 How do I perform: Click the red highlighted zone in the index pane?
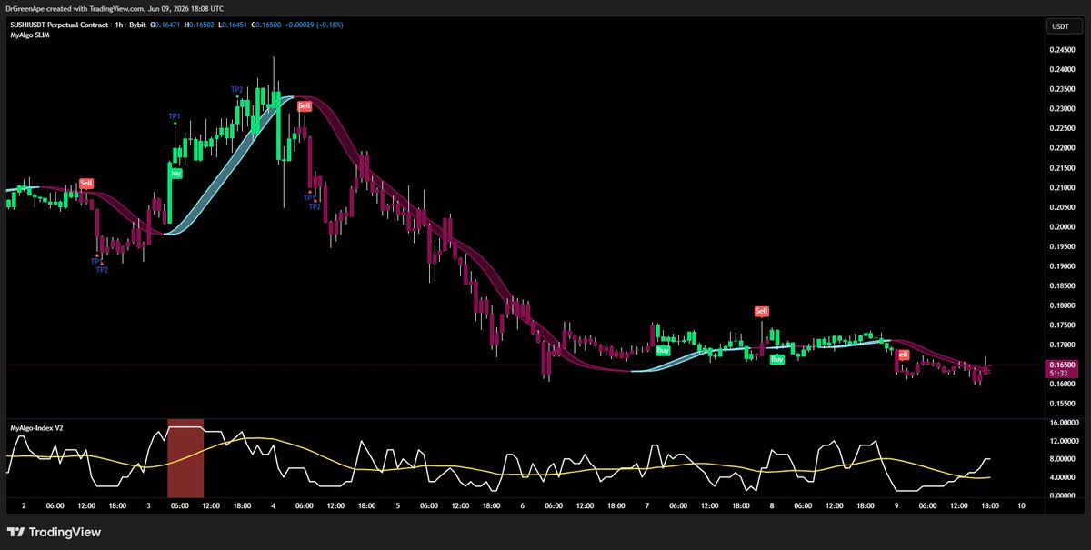tap(185, 458)
